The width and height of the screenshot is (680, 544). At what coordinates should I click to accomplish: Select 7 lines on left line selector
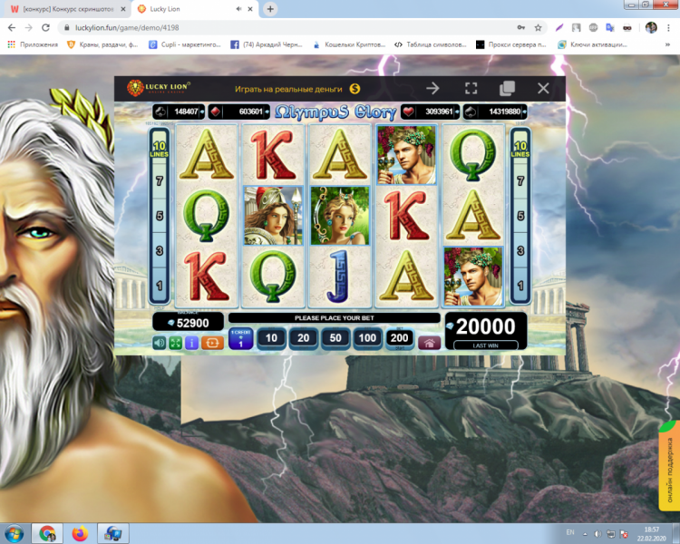tap(159, 182)
